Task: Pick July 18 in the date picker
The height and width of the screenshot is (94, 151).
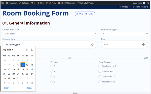Action: click(x=23, y=69)
